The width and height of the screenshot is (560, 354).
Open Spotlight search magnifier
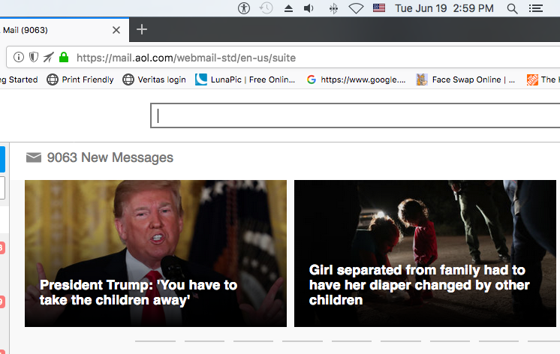pyautogui.click(x=512, y=8)
